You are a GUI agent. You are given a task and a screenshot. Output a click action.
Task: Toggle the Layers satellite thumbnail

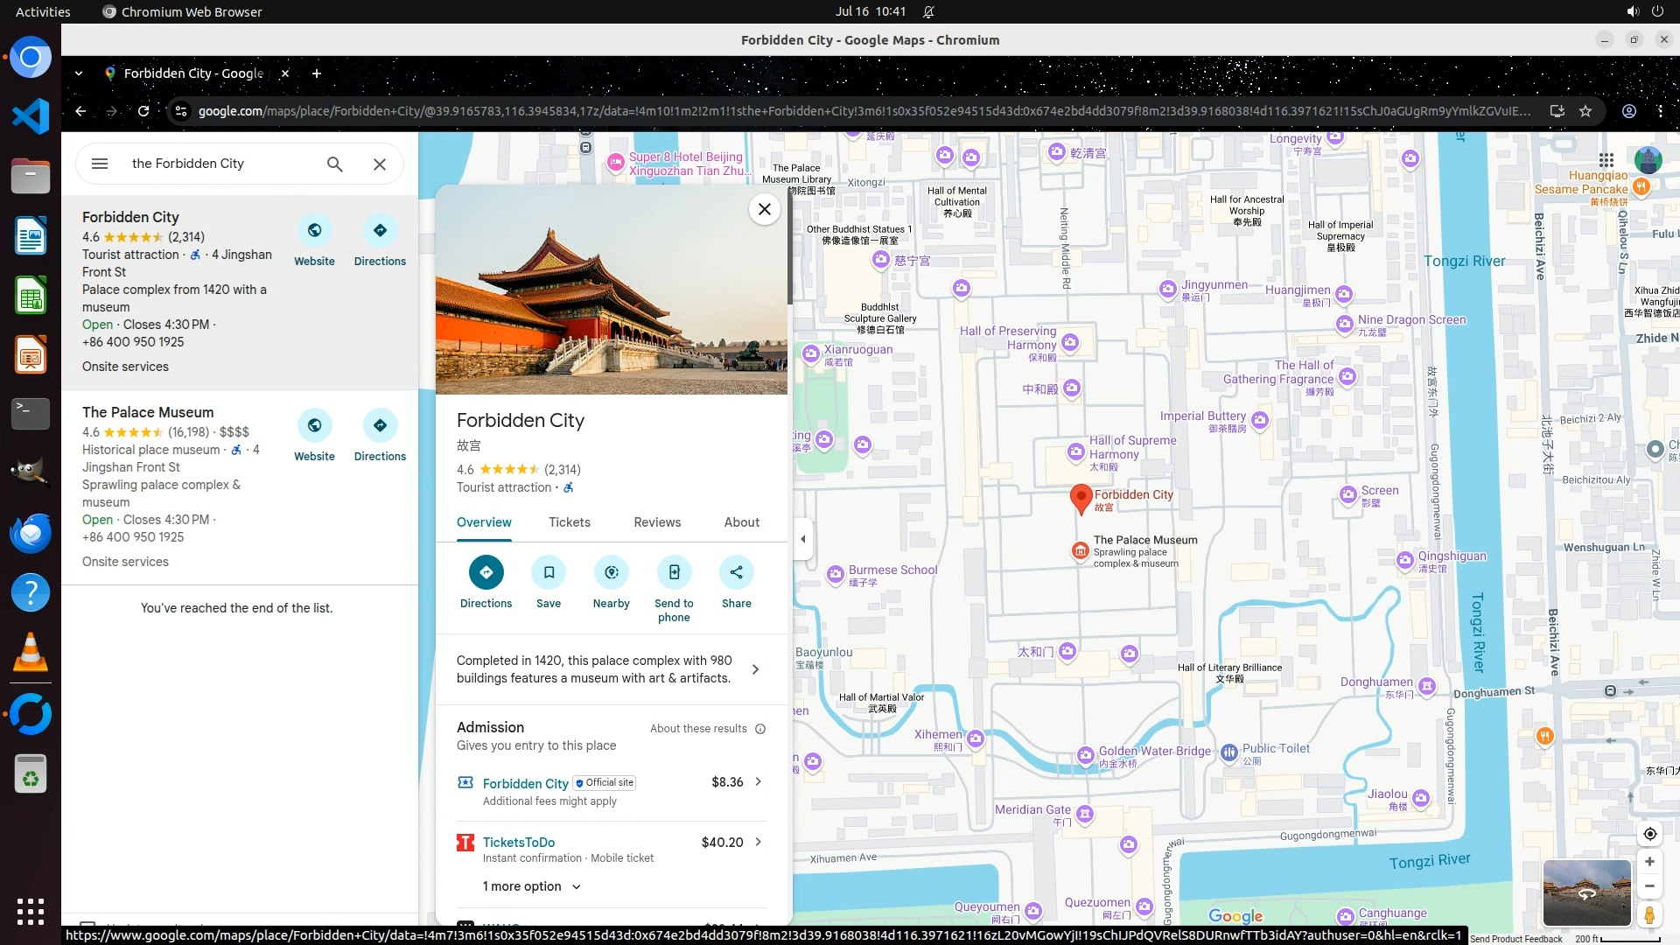(x=1585, y=892)
